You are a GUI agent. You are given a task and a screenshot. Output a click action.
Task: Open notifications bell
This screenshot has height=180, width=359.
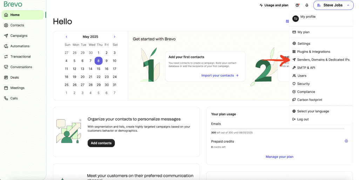click(x=307, y=5)
